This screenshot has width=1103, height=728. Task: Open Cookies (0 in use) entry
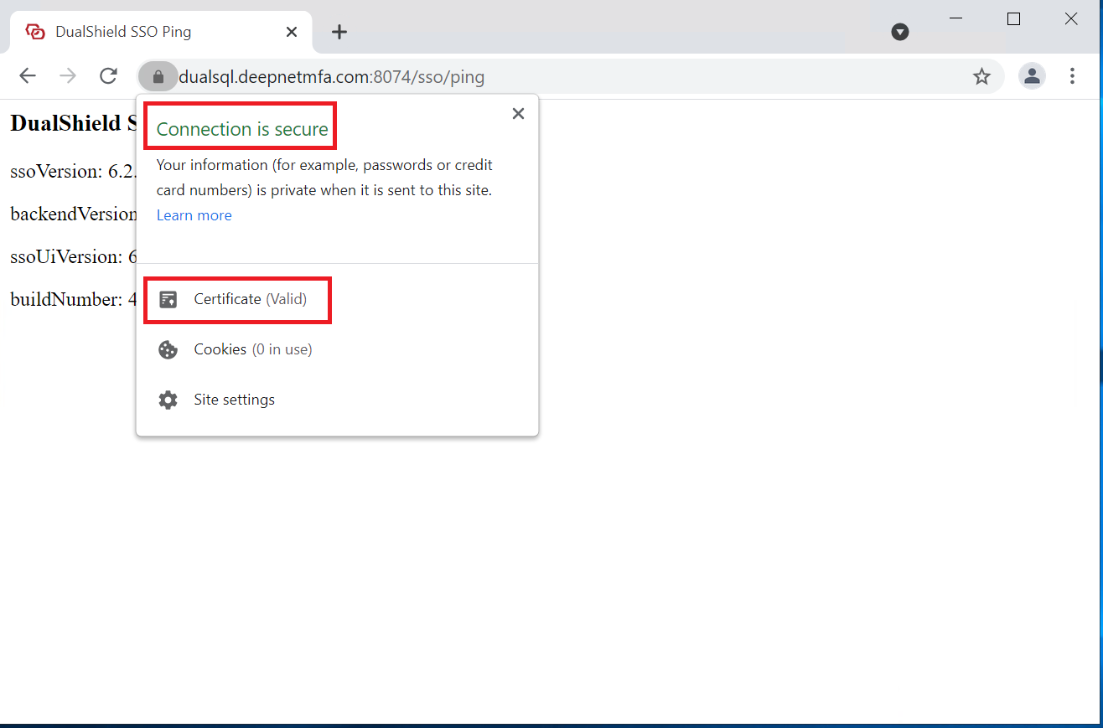tap(337, 349)
